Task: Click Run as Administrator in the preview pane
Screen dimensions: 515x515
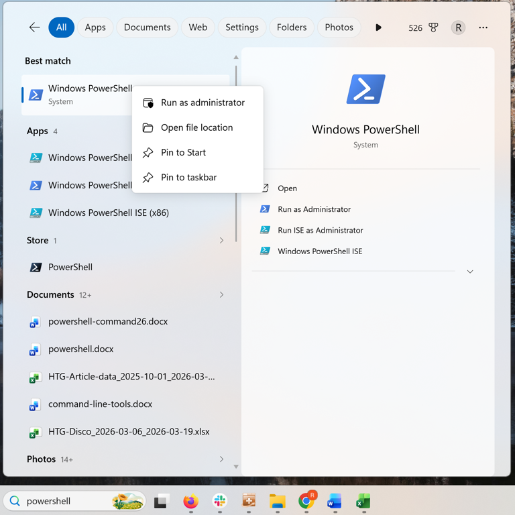Action: [x=314, y=209]
